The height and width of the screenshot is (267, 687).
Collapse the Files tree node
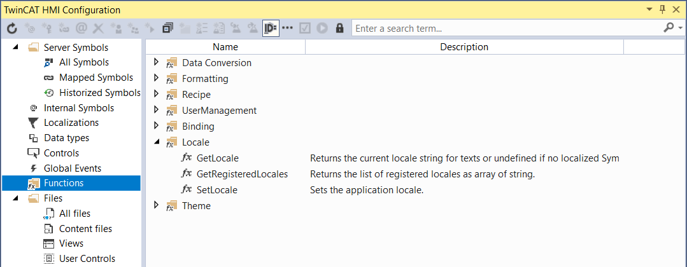coord(16,198)
